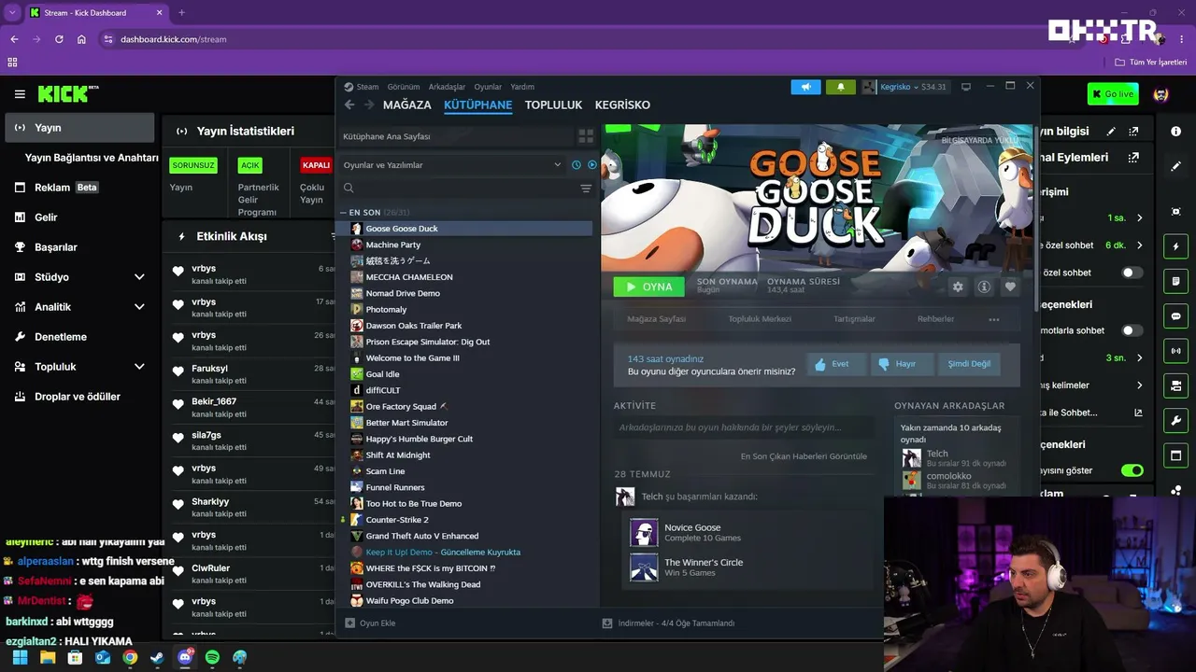The height and width of the screenshot is (672, 1196).
Task: Click the Go live button on Kick
Action: [1113, 94]
